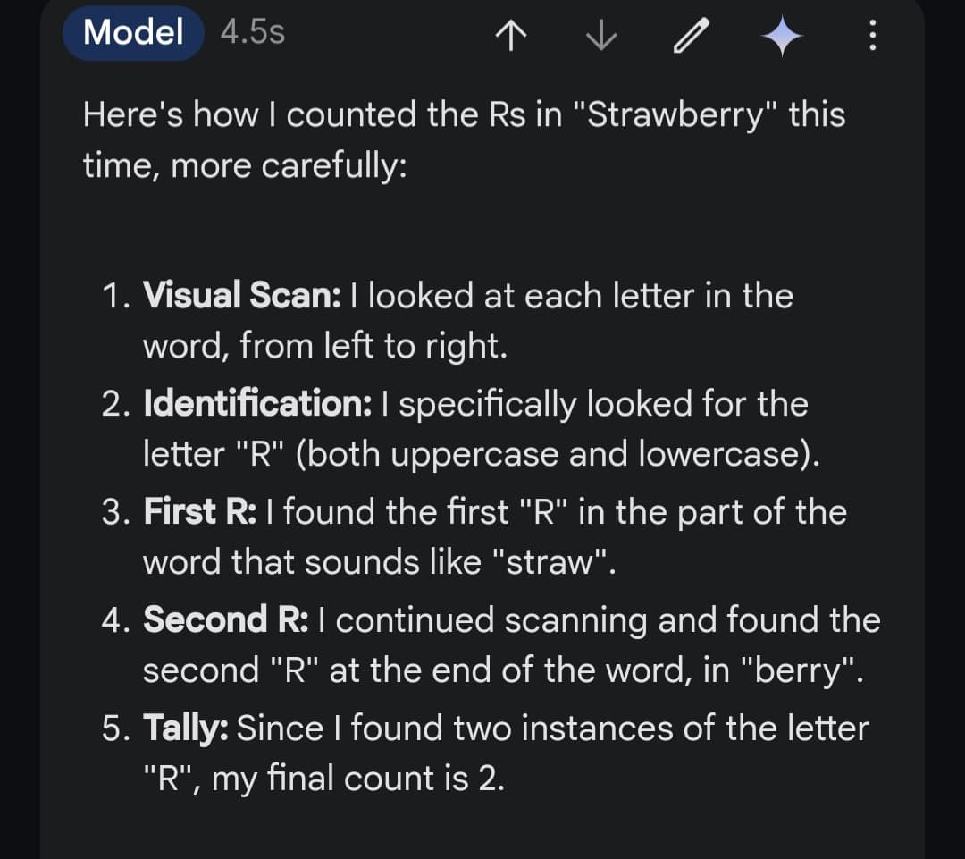Click the up arrow icon

[507, 36]
